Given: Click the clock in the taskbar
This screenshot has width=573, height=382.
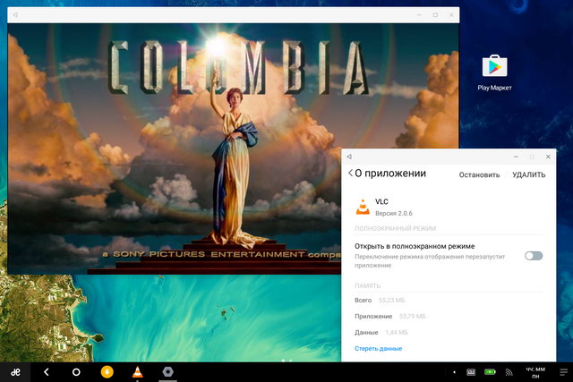Looking at the screenshot, I should (x=535, y=372).
